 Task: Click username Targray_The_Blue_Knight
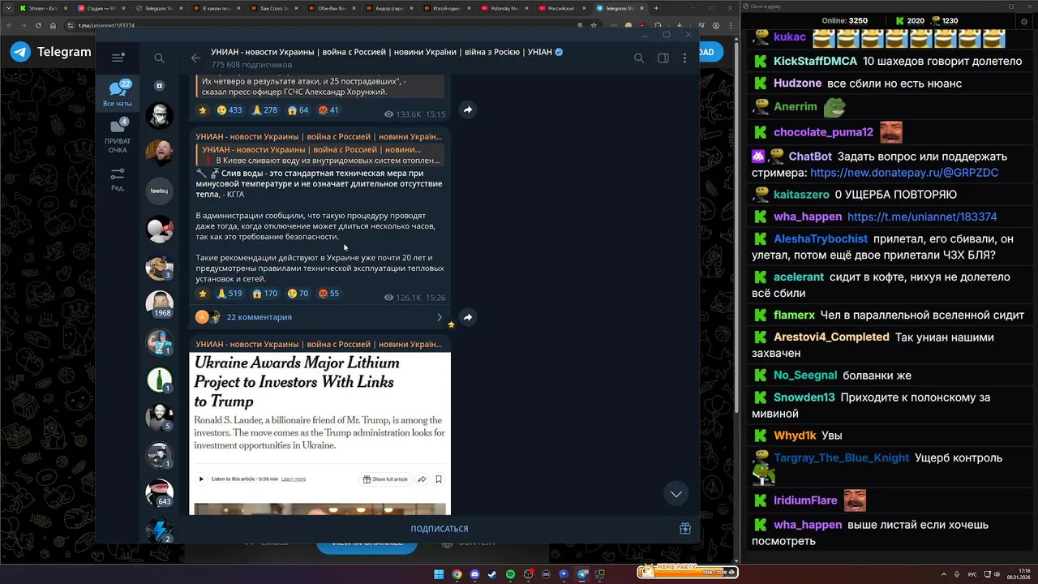click(x=841, y=457)
